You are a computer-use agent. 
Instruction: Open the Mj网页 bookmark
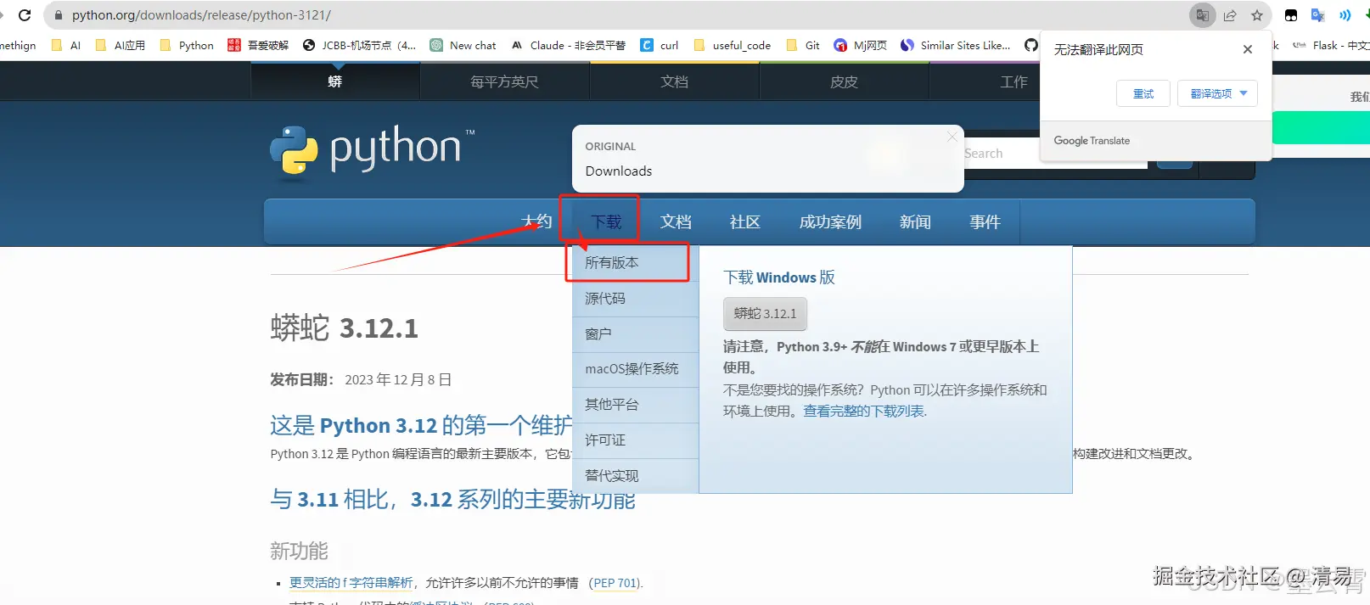[x=861, y=46]
